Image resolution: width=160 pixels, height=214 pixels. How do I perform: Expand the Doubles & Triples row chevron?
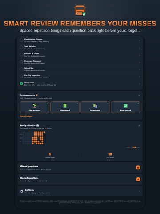140,55
